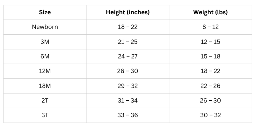255x127 pixels.
Task: Select the 6M size cell
Action: tap(45, 57)
